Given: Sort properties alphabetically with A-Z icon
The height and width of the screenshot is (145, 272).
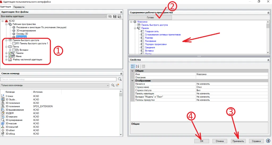Looking at the screenshot, I should (x=138, y=66).
